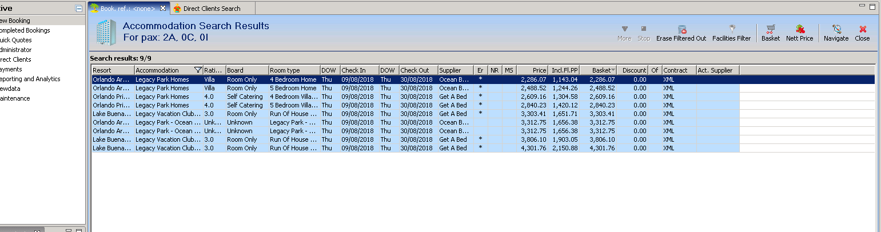Select New Booking in sidebar
The image size is (881, 232).
(15, 21)
